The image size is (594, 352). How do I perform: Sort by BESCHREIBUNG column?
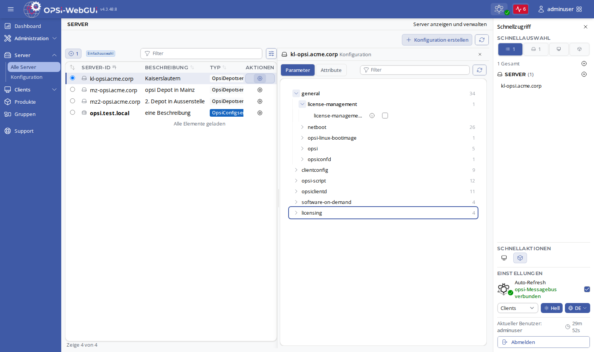170,67
